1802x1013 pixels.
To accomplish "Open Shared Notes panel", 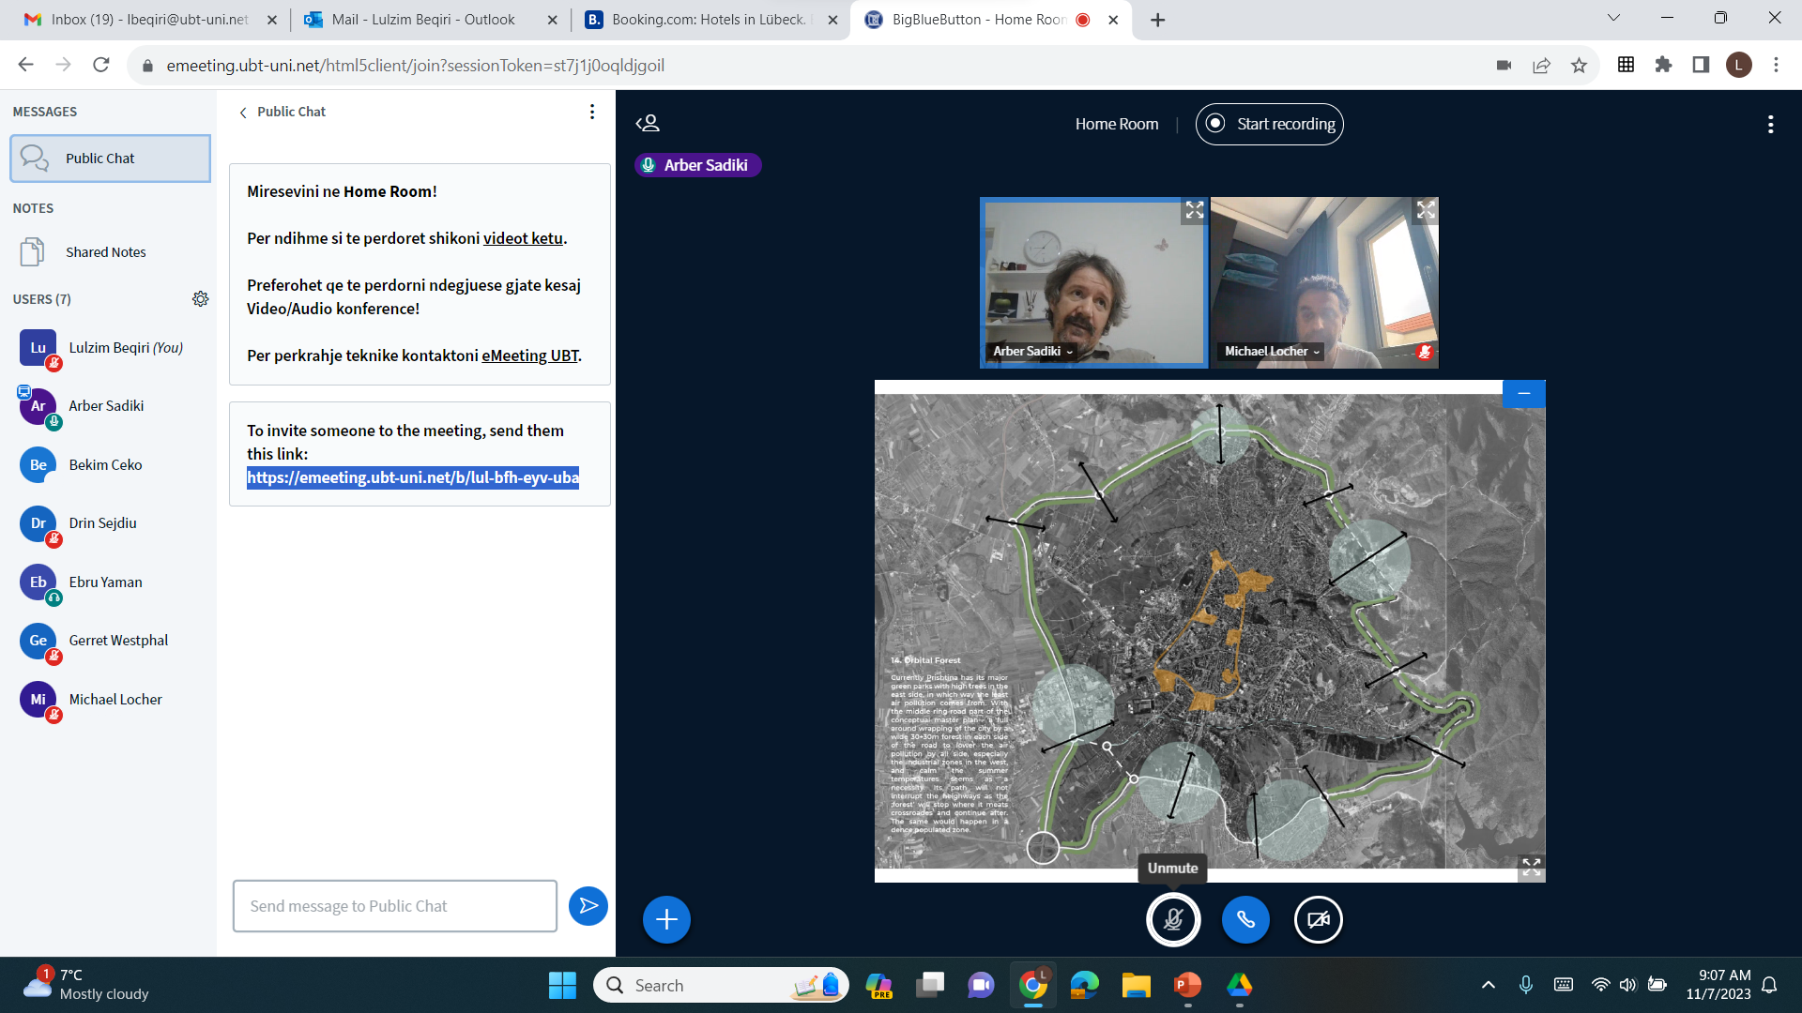I will [x=105, y=252].
